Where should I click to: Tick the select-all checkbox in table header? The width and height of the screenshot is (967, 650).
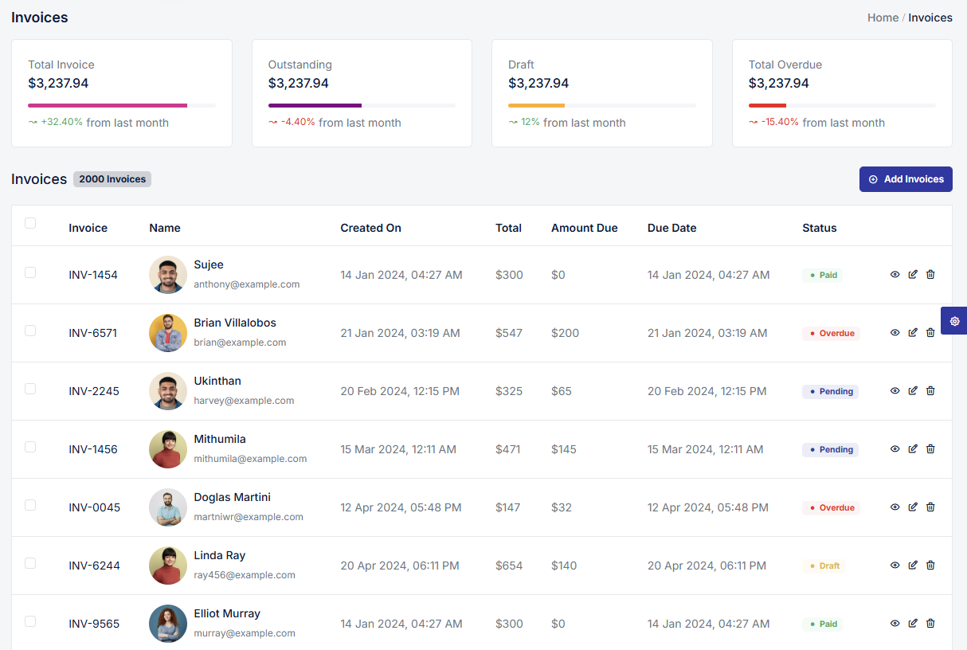click(x=30, y=223)
